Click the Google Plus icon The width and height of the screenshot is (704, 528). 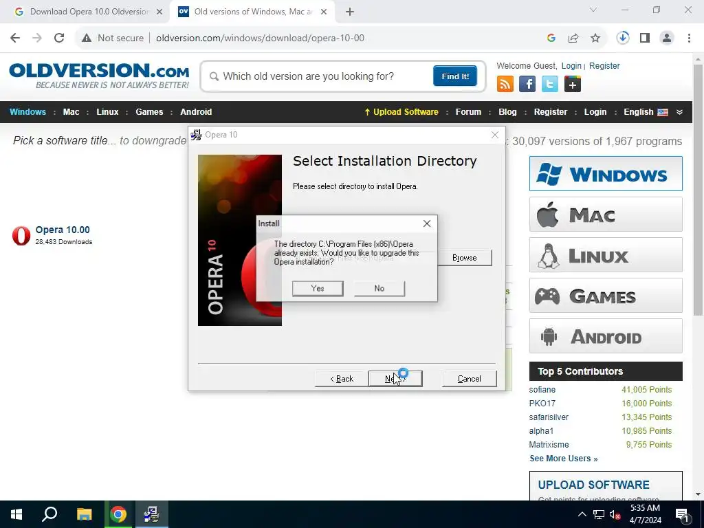(573, 84)
